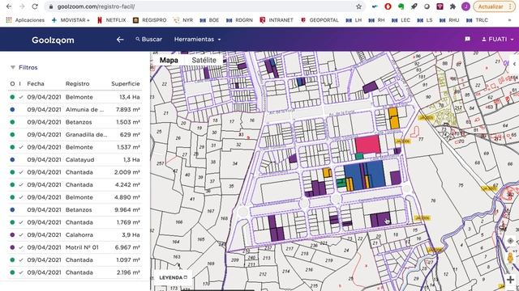Open the Chrome profile avatar
Viewport: 519px width, 291px height.
point(465,6)
